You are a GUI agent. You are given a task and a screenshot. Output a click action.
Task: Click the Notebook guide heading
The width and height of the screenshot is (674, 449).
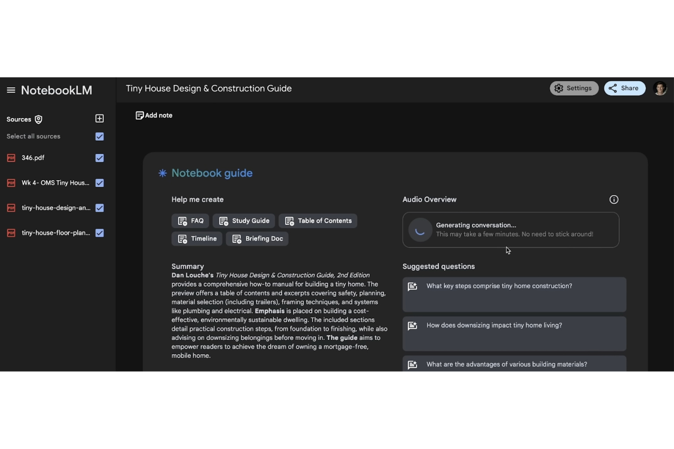click(x=212, y=173)
